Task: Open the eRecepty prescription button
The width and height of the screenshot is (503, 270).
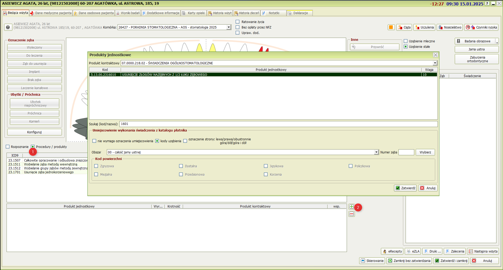Action: click(392, 251)
